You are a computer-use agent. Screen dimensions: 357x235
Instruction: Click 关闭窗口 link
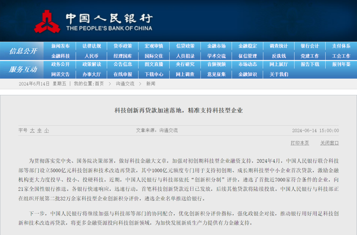(330, 143)
